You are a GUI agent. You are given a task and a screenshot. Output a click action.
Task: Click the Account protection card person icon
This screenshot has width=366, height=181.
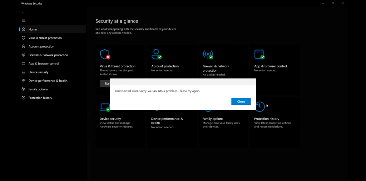[x=157, y=54]
